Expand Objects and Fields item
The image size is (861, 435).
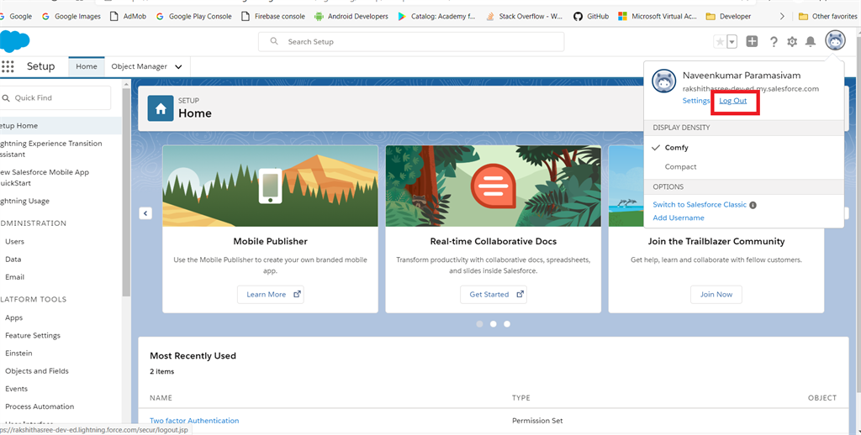point(37,371)
